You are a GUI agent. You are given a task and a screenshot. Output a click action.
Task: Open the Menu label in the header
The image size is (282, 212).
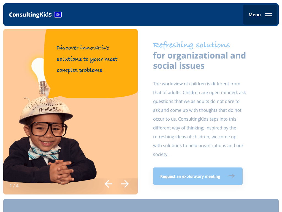[x=254, y=15]
